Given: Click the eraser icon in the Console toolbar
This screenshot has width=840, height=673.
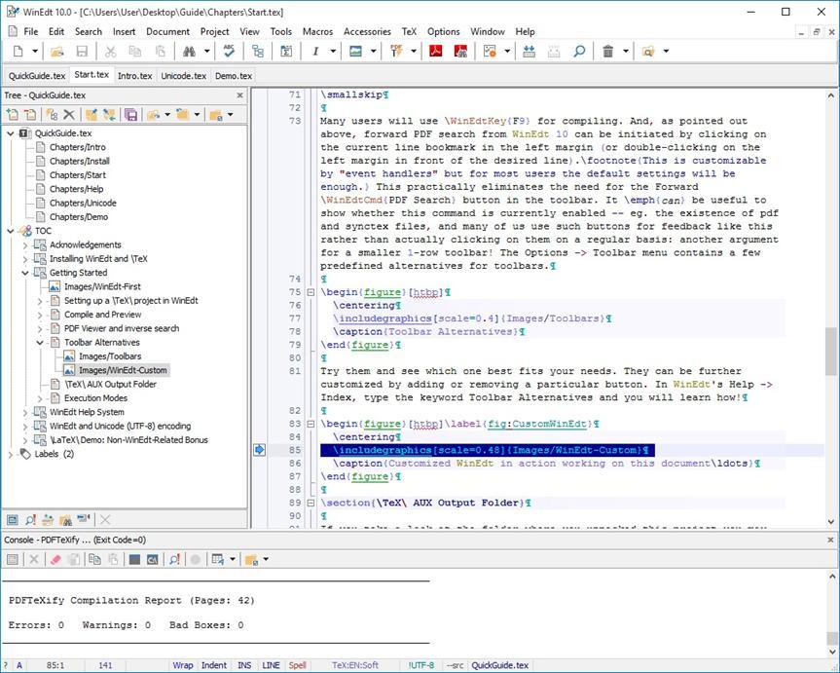Looking at the screenshot, I should coord(55,559).
